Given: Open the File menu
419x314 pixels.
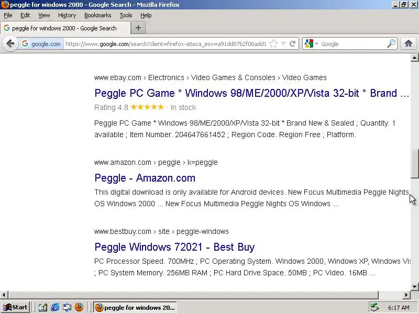Looking at the screenshot, I should point(8,15).
